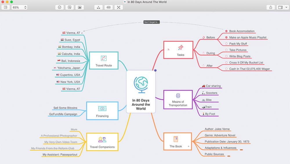Uncheck Make an Apple Music Playlist task

226,37
